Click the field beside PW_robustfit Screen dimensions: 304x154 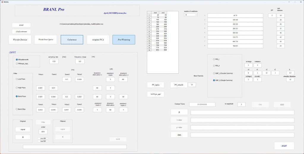point(192,85)
